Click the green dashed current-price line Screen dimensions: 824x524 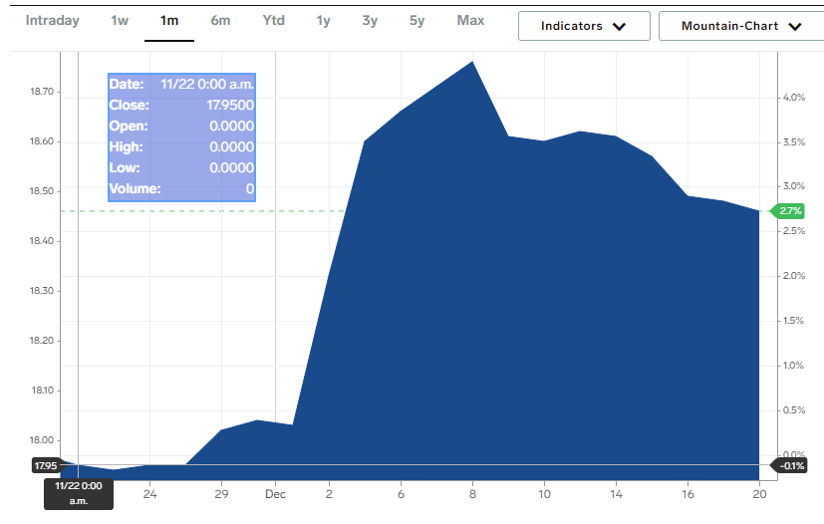199,211
